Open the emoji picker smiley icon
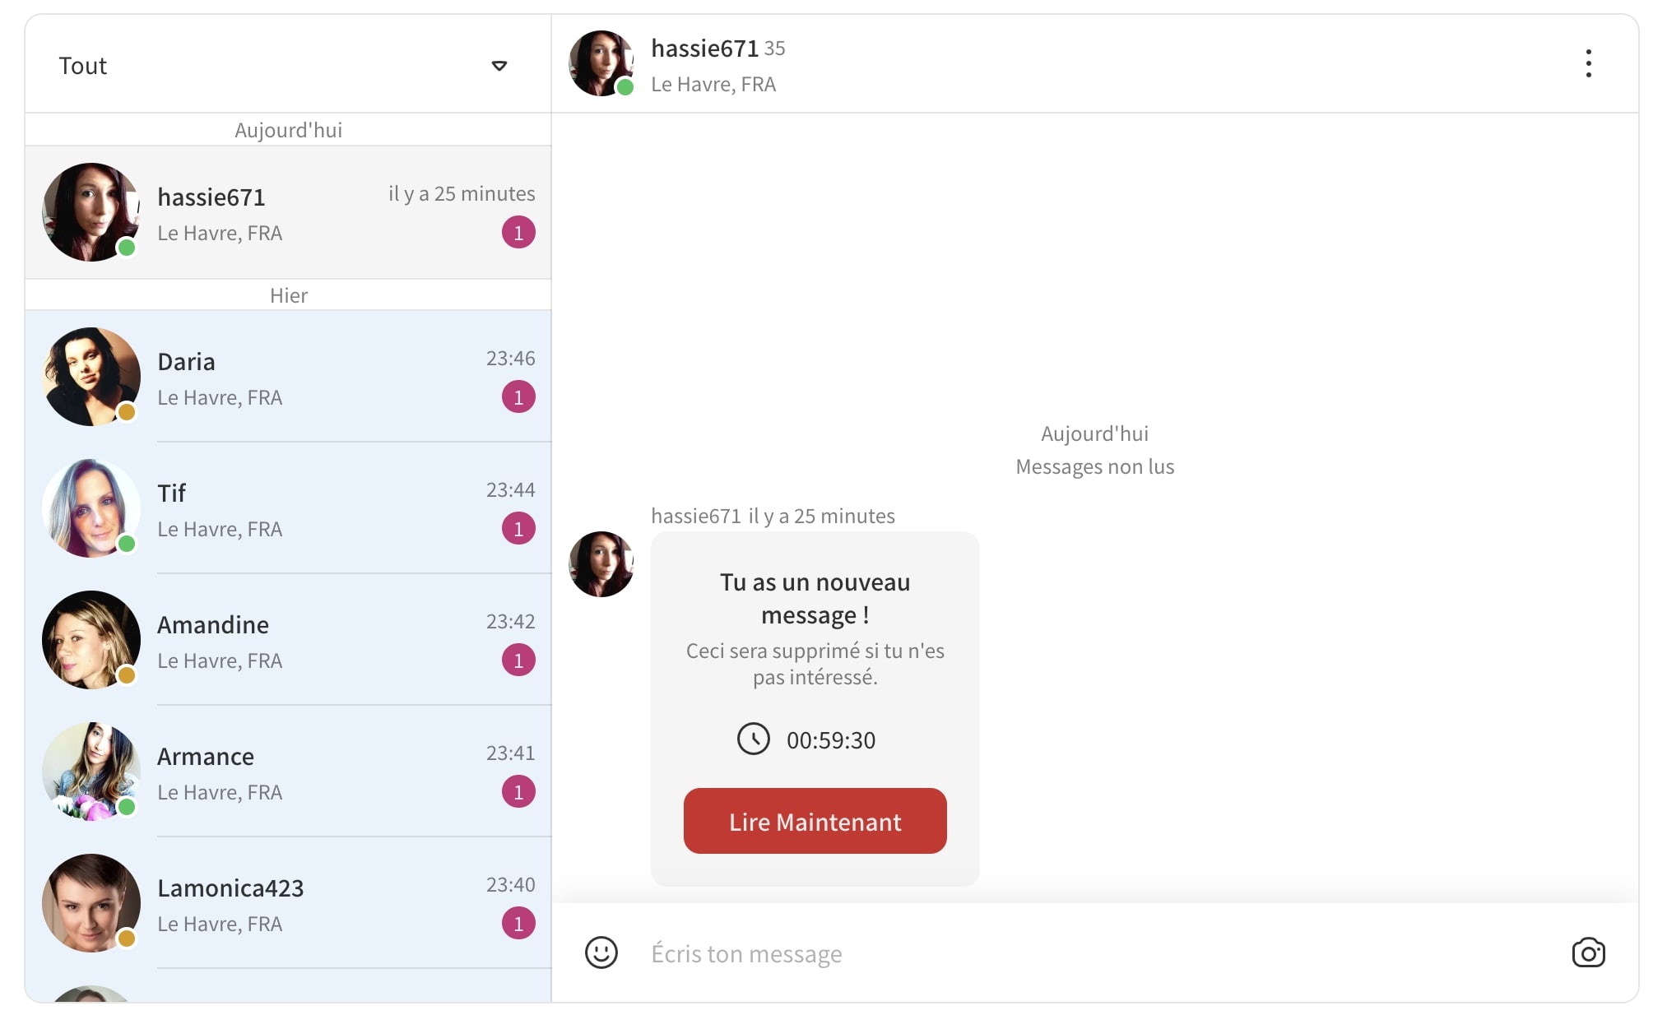Screen dimensions: 1667x1015 [x=601, y=952]
